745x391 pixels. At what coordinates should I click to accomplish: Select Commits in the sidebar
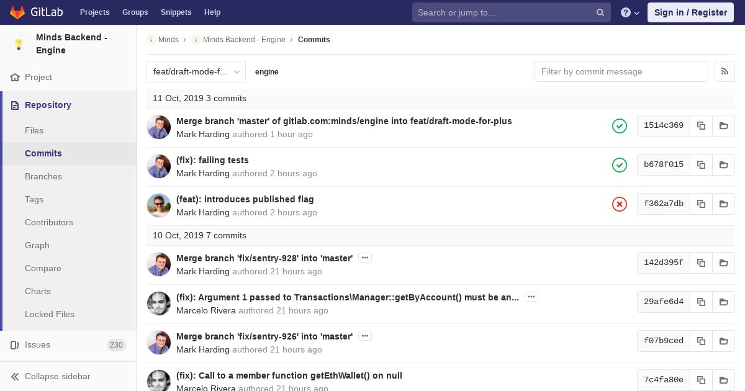pos(43,153)
